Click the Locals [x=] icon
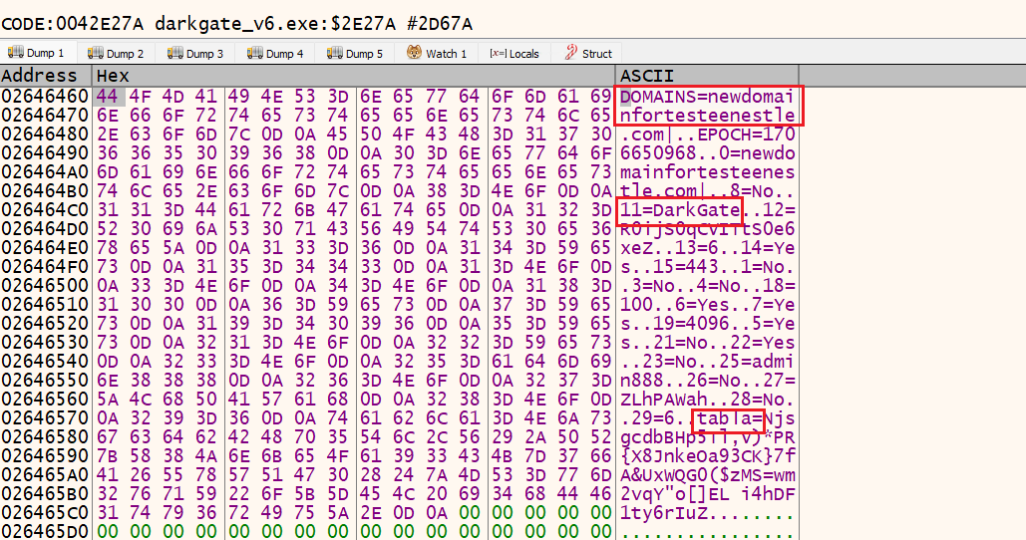Screen dimensions: 1026x540 coord(496,53)
